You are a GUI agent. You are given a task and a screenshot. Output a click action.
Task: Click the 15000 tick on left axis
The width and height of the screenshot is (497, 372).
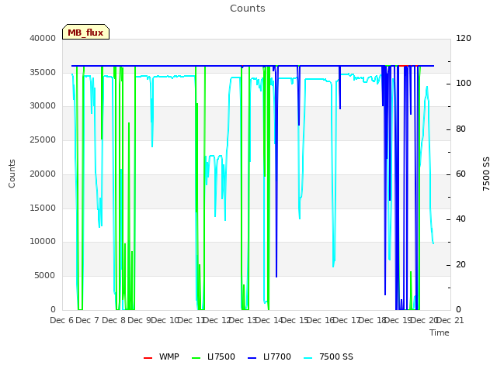point(43,208)
